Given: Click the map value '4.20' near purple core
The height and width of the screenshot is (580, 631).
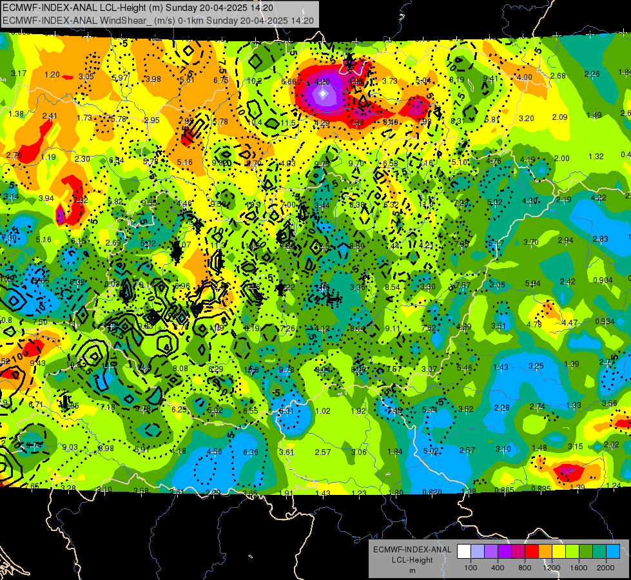Looking at the screenshot, I should pos(322,82).
